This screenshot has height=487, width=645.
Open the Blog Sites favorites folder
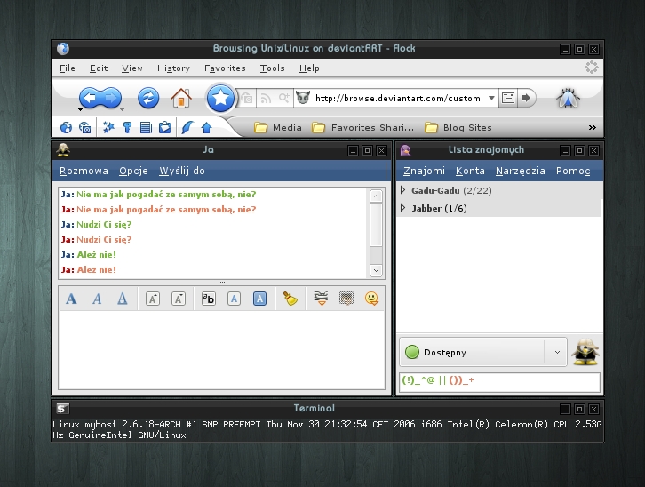pyautogui.click(x=458, y=127)
